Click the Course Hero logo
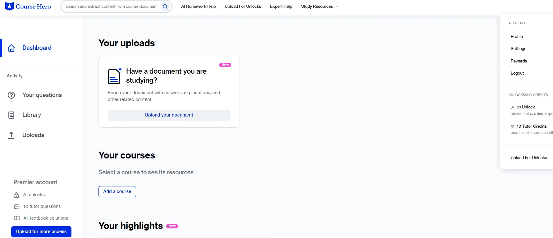 click(28, 6)
